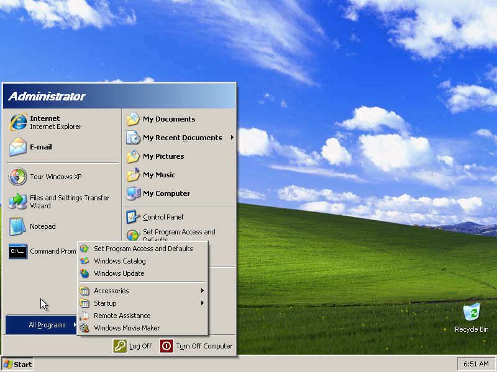Image resolution: width=497 pixels, height=372 pixels.
Task: Click the "My Pictures" text
Action: [x=163, y=156]
